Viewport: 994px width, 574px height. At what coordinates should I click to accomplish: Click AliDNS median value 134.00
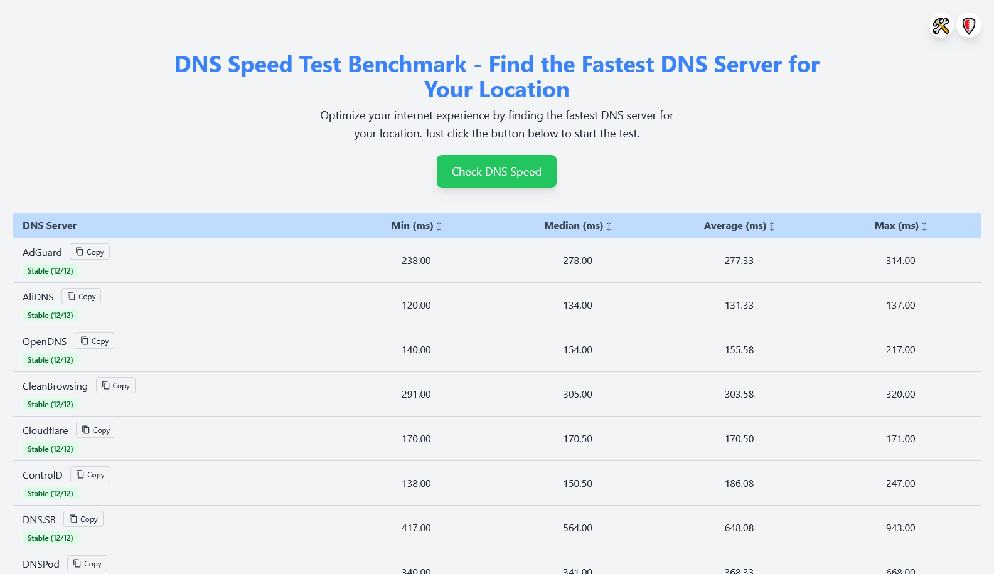(x=577, y=305)
